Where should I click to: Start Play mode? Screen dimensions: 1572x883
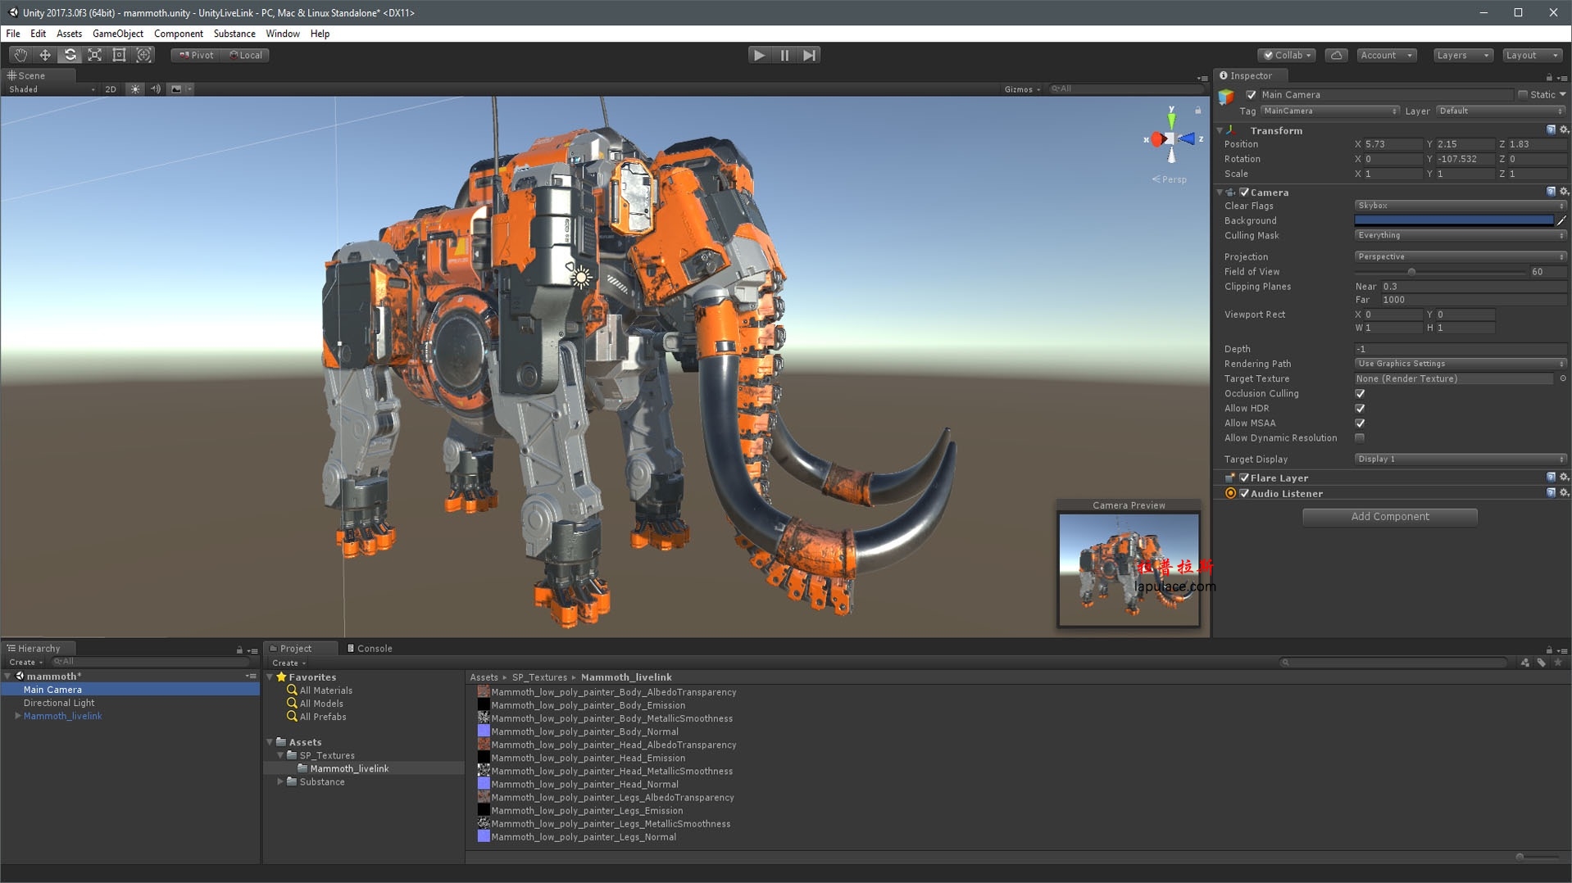point(760,55)
